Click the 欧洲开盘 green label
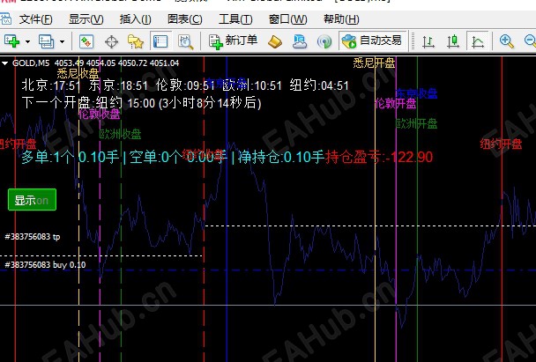This screenshot has width=536, height=362. pyautogui.click(x=416, y=123)
